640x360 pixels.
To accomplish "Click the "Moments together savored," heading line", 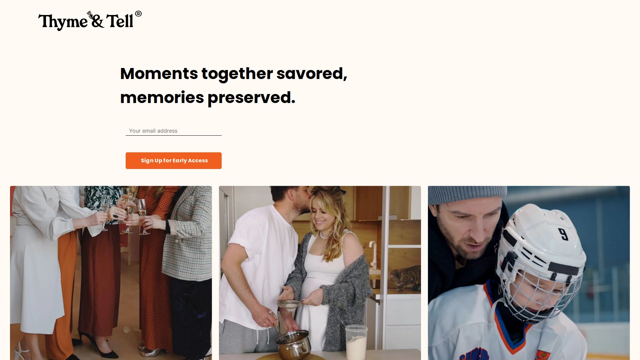I will [234, 73].
